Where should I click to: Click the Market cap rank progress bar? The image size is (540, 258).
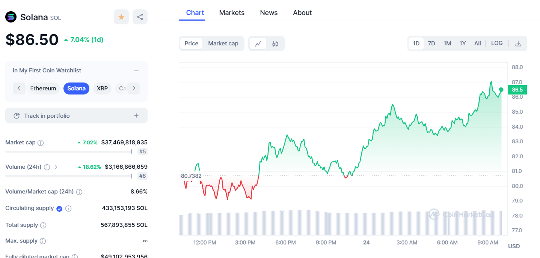69,151
